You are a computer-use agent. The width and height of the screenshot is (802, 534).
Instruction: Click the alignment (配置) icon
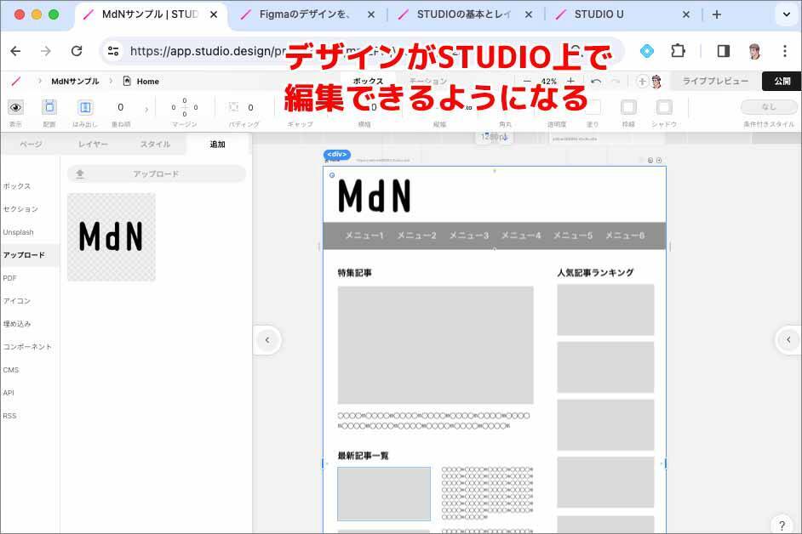[49, 107]
